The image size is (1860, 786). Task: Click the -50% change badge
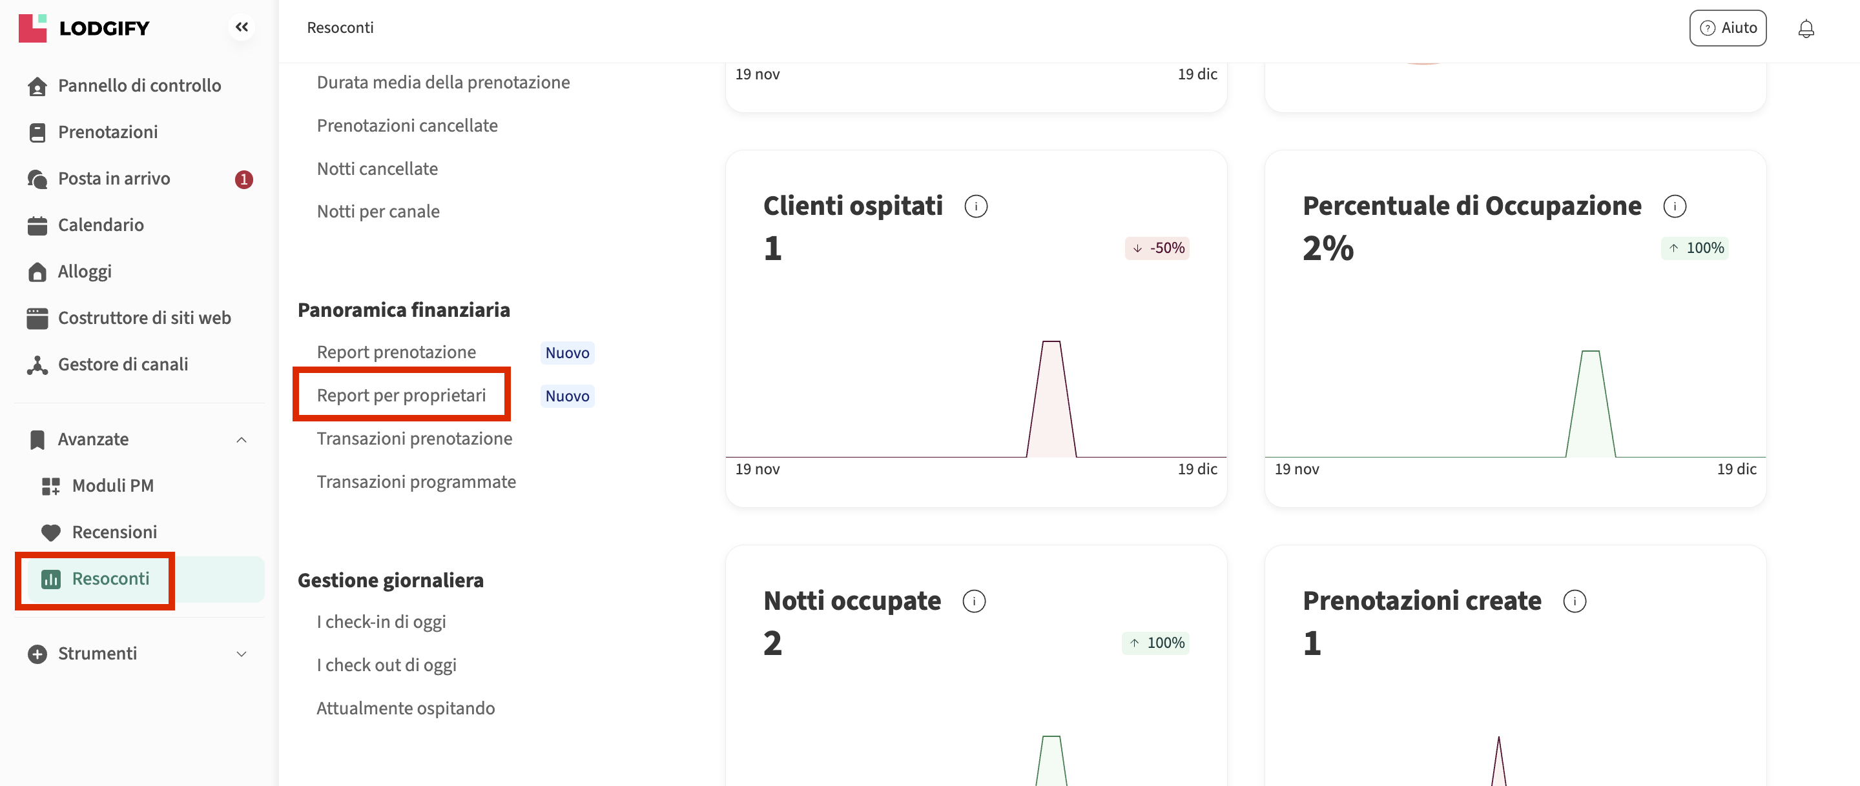(1157, 248)
